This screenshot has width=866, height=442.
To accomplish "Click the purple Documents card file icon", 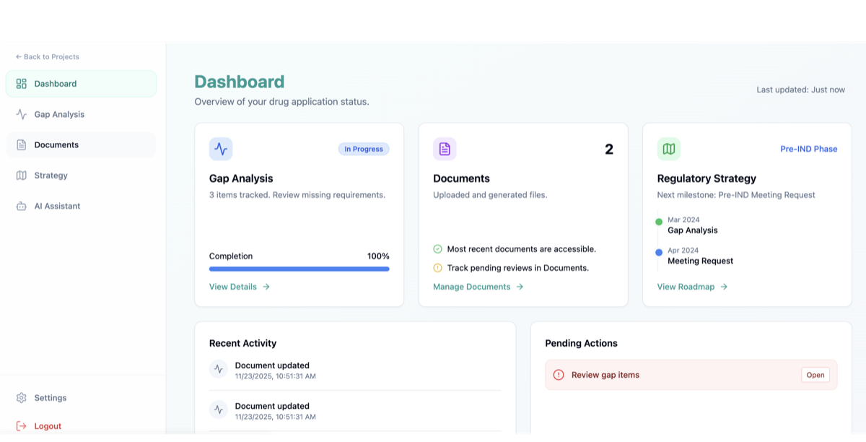I will [x=445, y=149].
